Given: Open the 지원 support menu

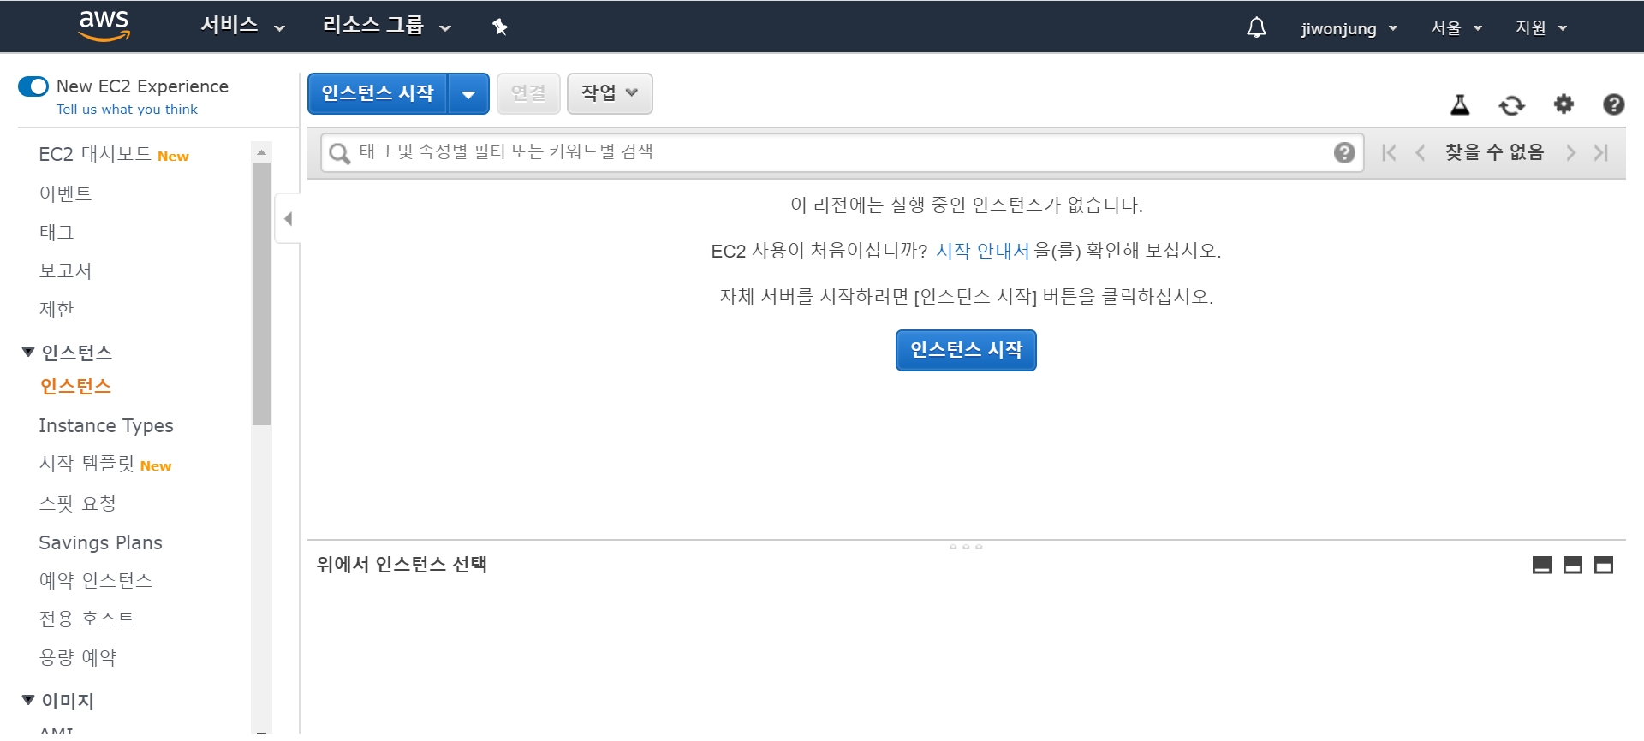Looking at the screenshot, I should click(x=1540, y=28).
